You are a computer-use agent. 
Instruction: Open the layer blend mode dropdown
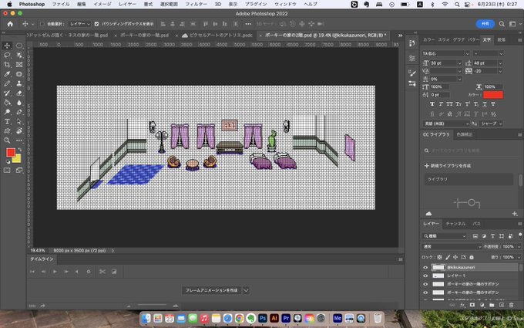452,247
